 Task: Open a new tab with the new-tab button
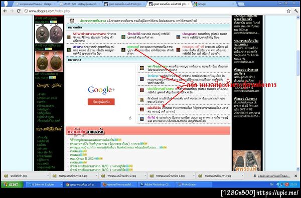pyautogui.click(x=241, y=4)
